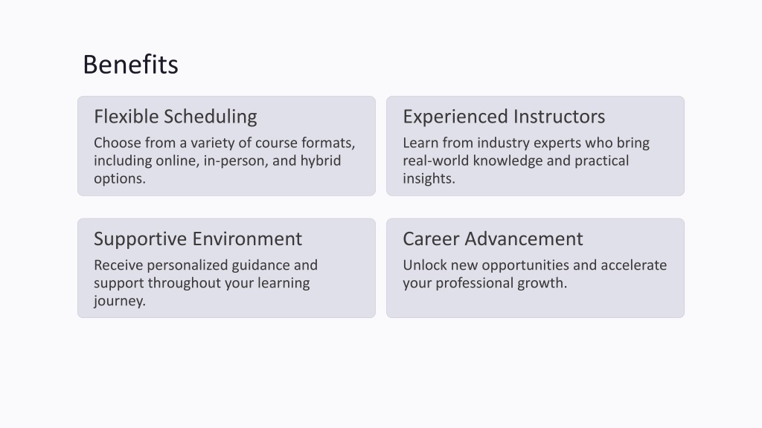Viewport: 762px width, 428px height.
Task: Click the word 'insights.' in Experienced Instructors card
Action: [x=429, y=178]
